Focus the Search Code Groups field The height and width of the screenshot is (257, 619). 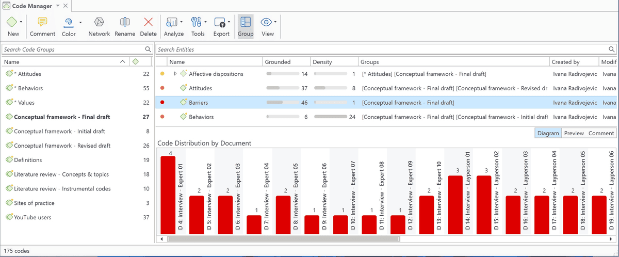[x=77, y=50]
